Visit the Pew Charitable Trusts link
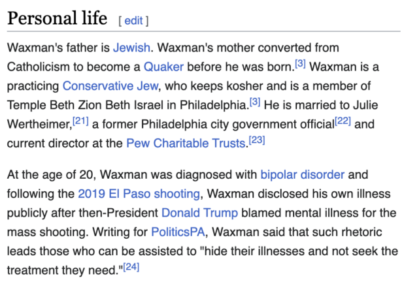 click(x=186, y=144)
